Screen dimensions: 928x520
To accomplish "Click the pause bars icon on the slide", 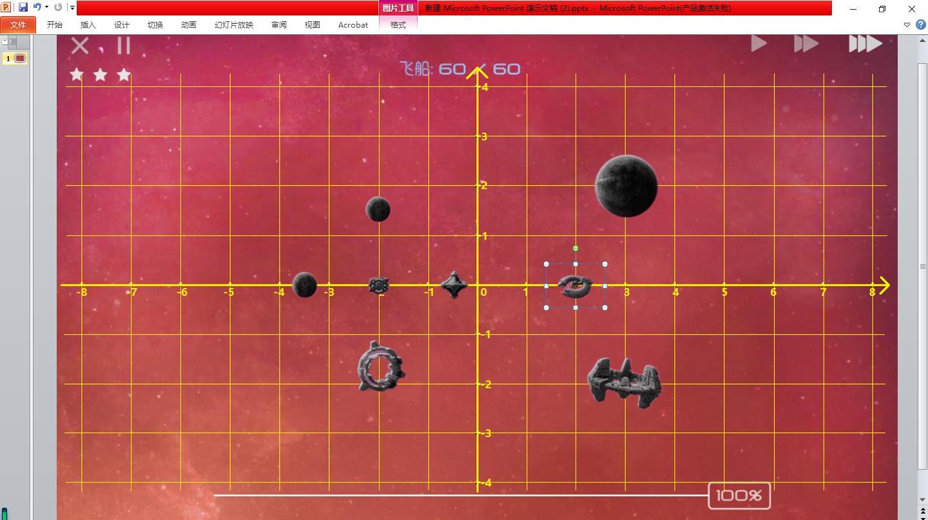I will click(x=124, y=46).
